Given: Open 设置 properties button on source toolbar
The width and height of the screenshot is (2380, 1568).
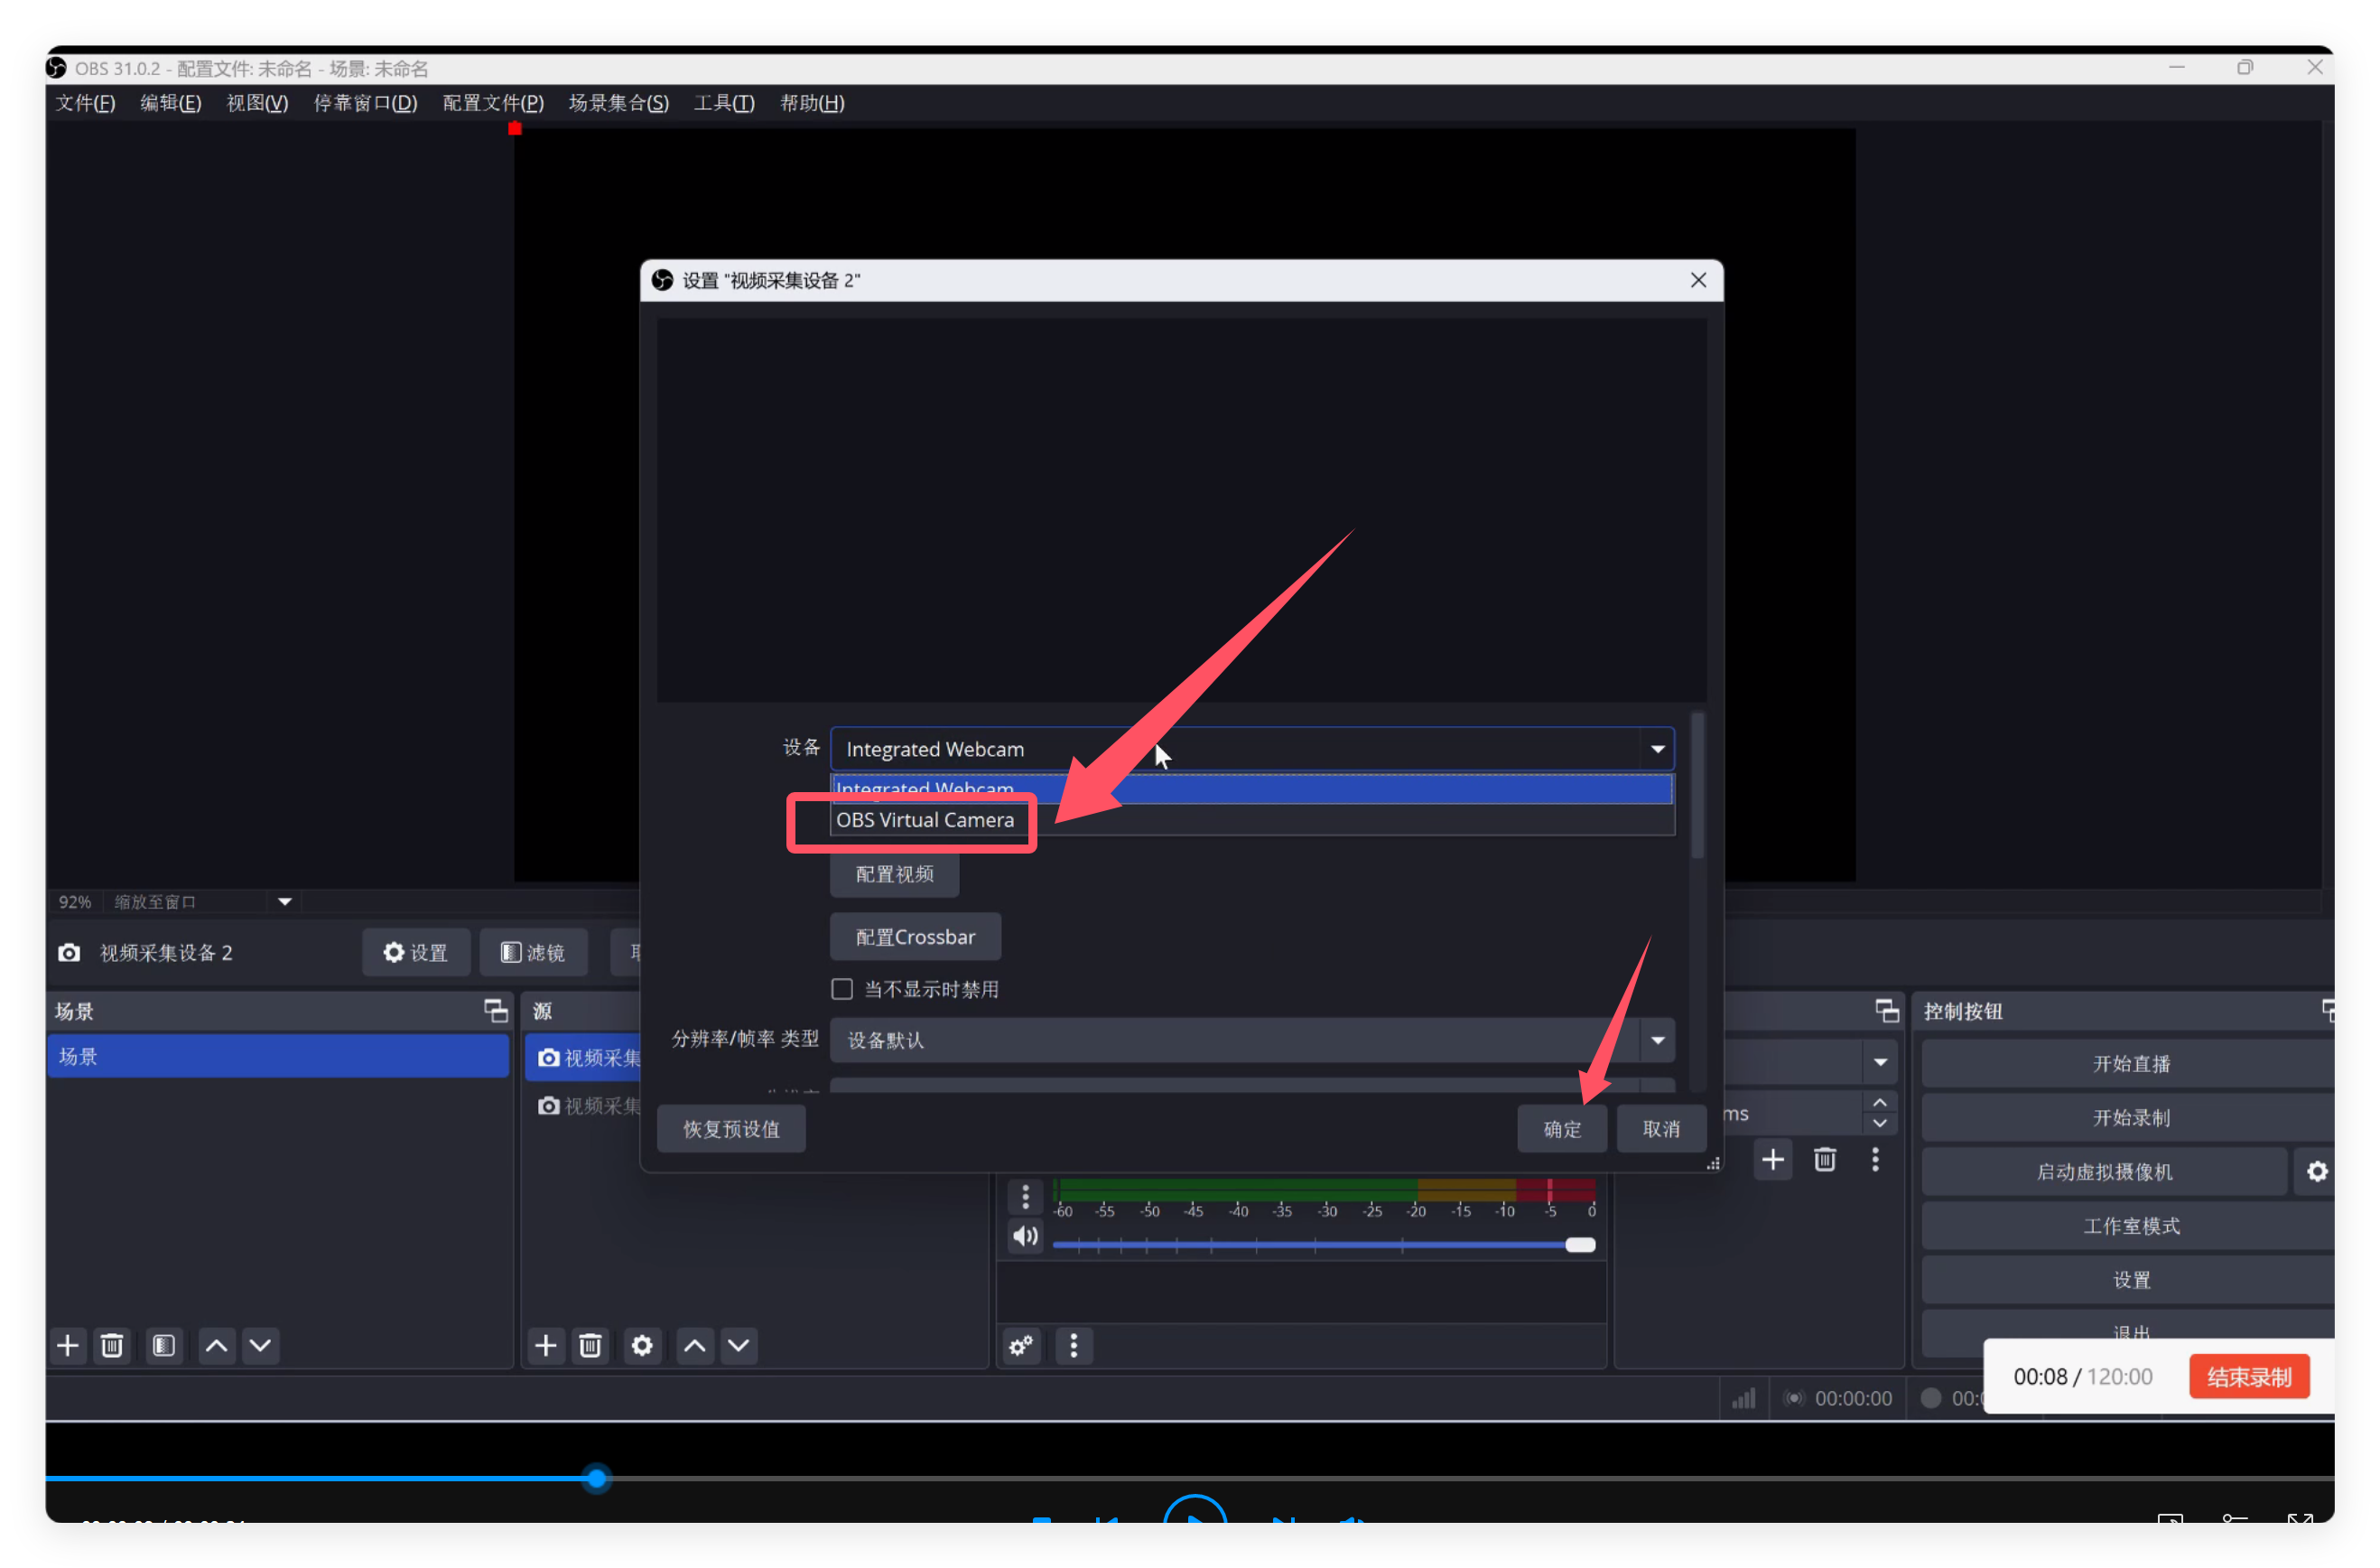Looking at the screenshot, I should [415, 952].
